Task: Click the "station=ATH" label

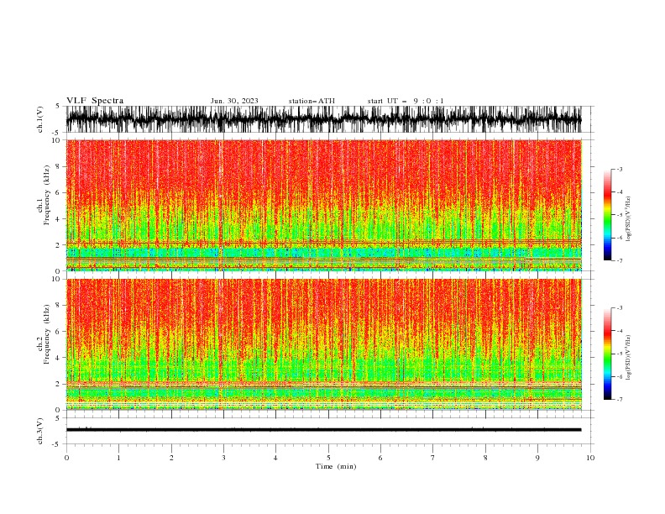Action: point(312,101)
